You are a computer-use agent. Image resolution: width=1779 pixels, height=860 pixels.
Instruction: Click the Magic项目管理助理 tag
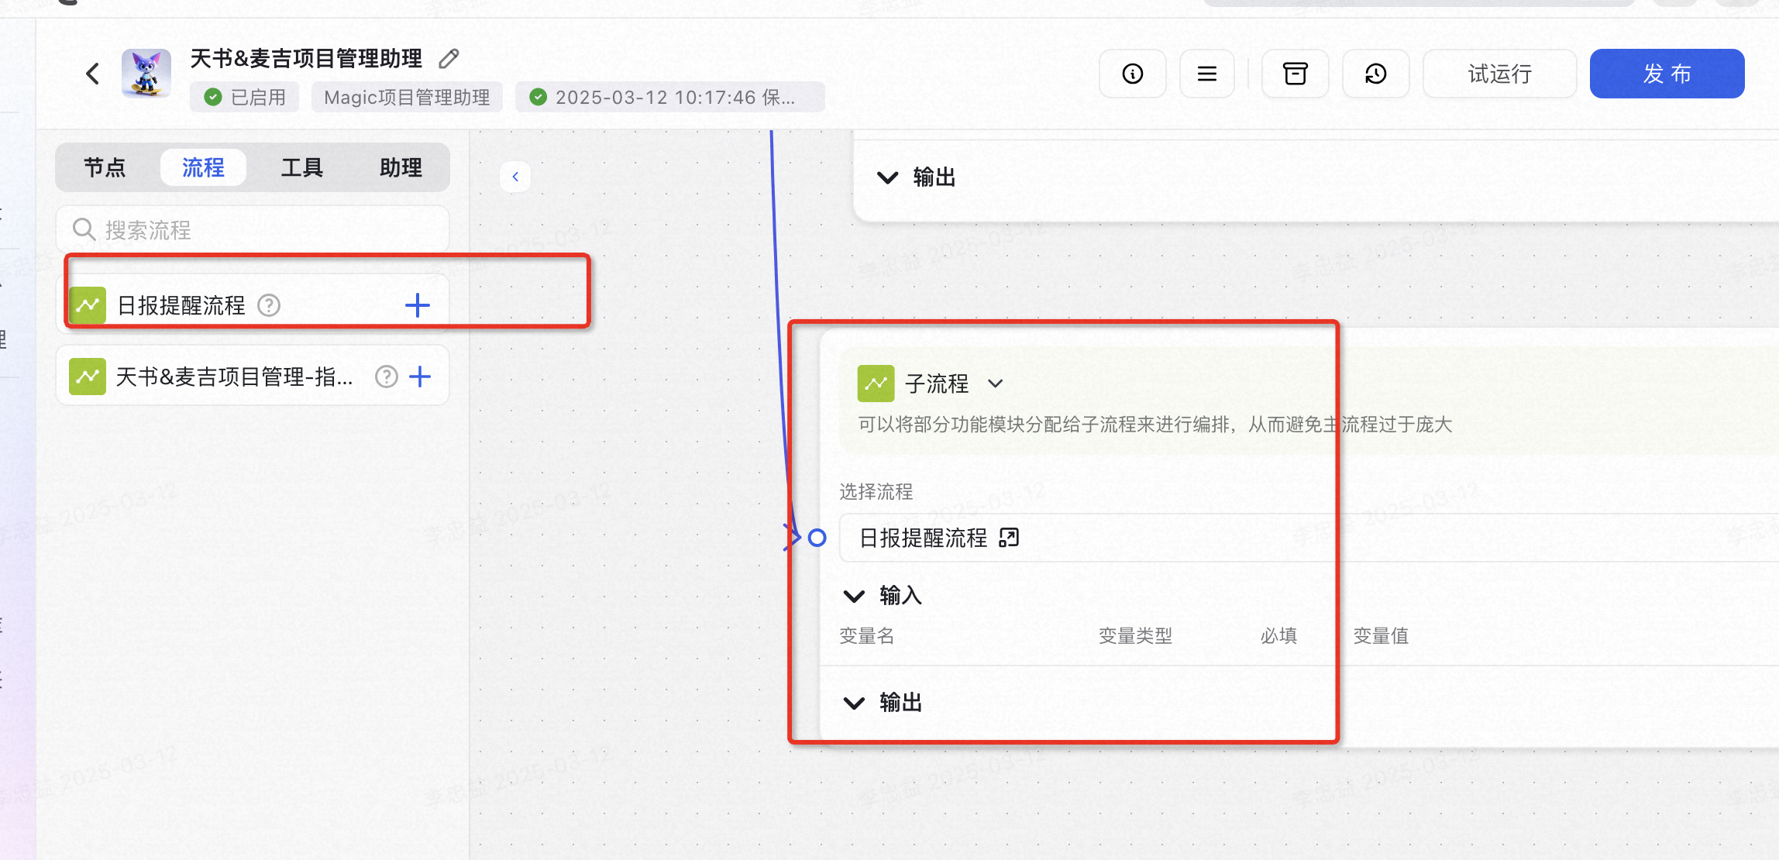407,97
